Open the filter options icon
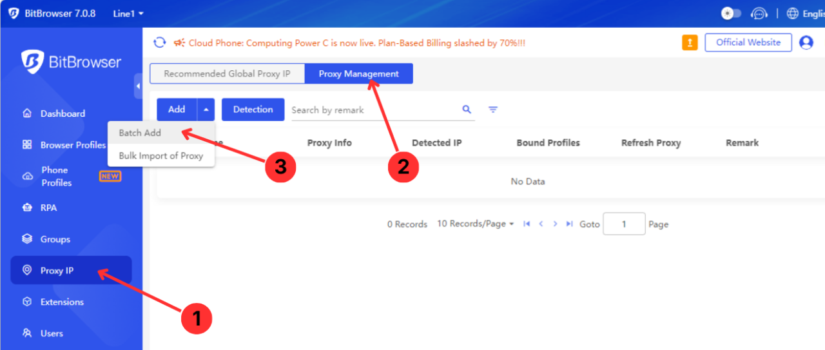The image size is (825, 350). [x=493, y=110]
